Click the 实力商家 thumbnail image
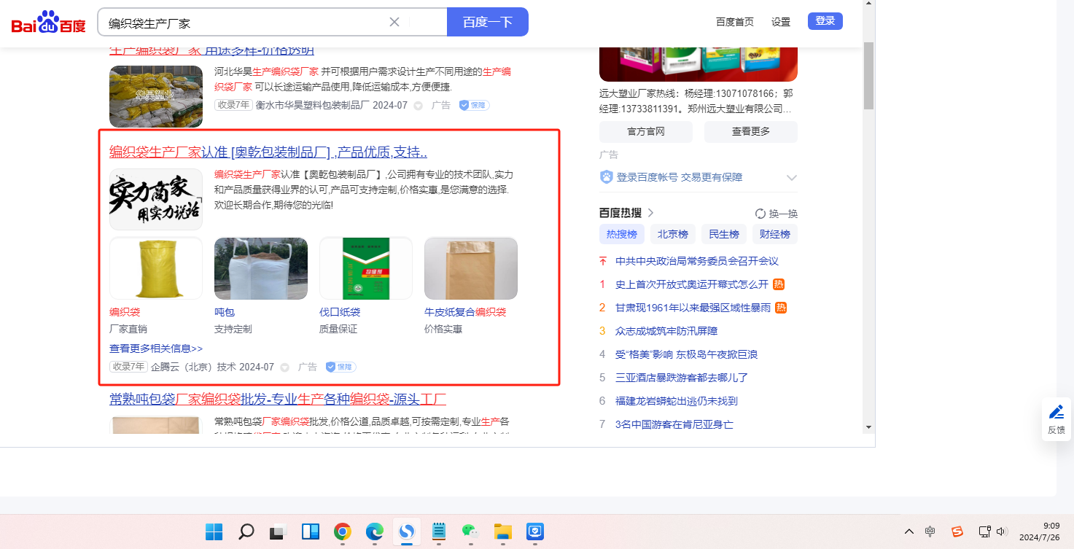 [156, 199]
